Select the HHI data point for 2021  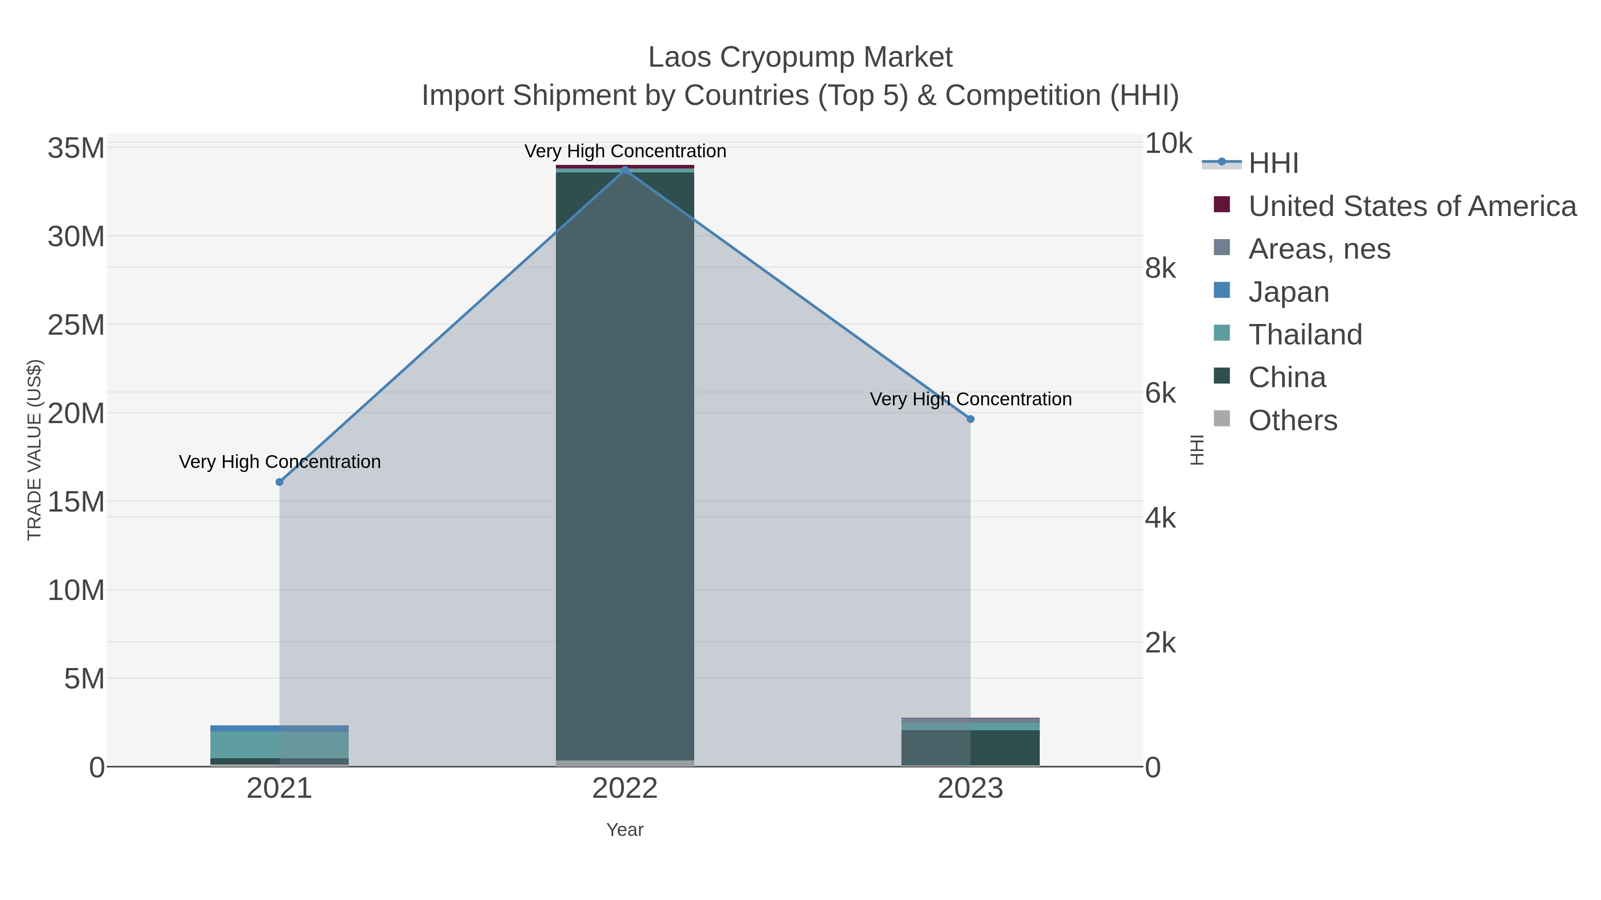[x=280, y=482]
